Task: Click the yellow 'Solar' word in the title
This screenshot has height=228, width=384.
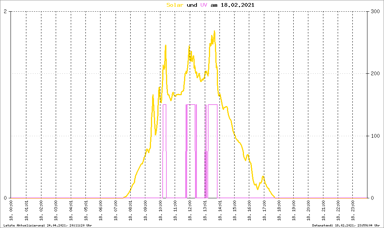Action: [x=175, y=5]
